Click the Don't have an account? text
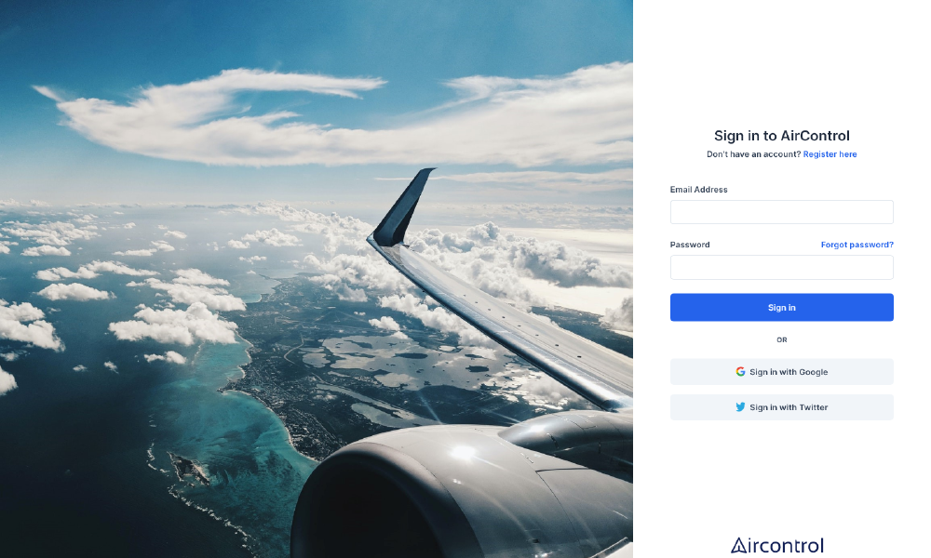This screenshot has width=931, height=558. pyautogui.click(x=754, y=154)
